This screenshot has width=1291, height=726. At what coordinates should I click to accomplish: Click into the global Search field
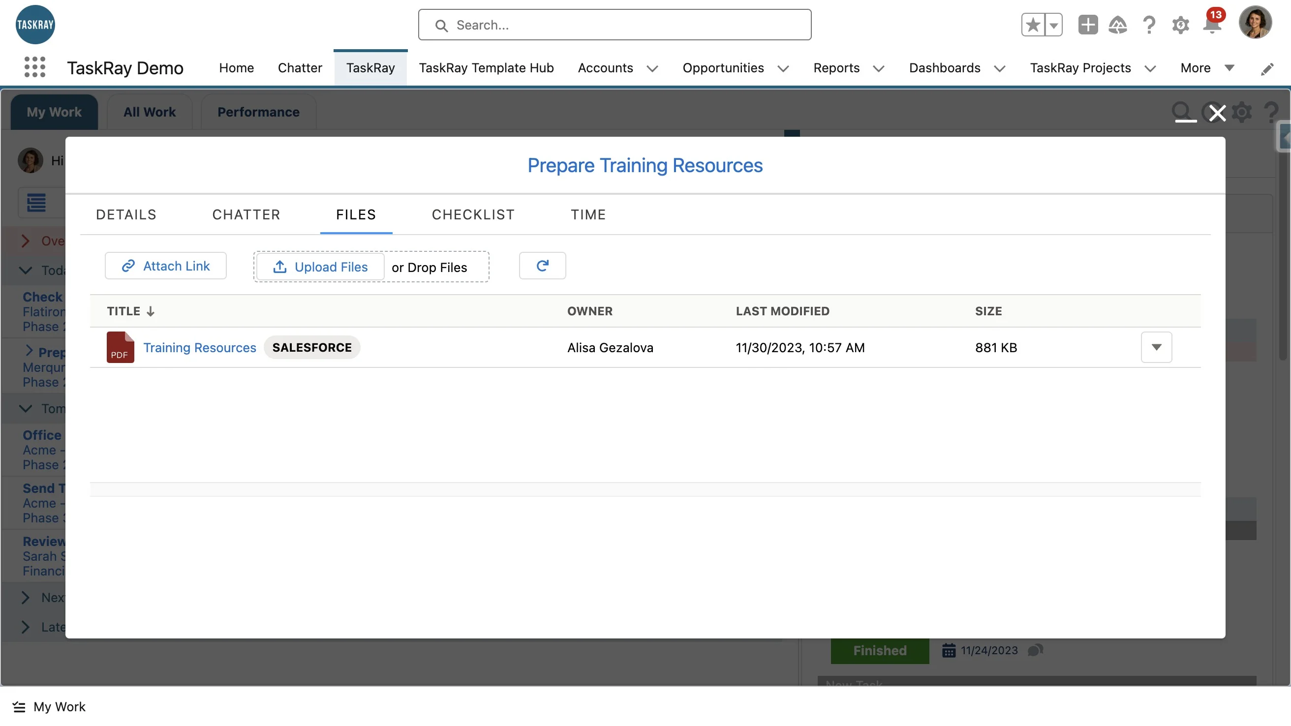point(615,25)
